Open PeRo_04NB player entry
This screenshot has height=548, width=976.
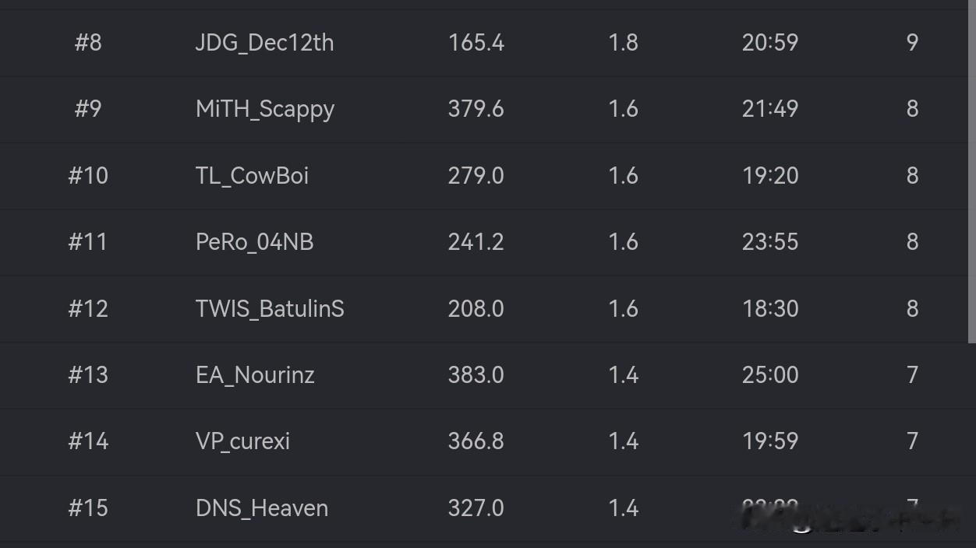pyautogui.click(x=254, y=242)
